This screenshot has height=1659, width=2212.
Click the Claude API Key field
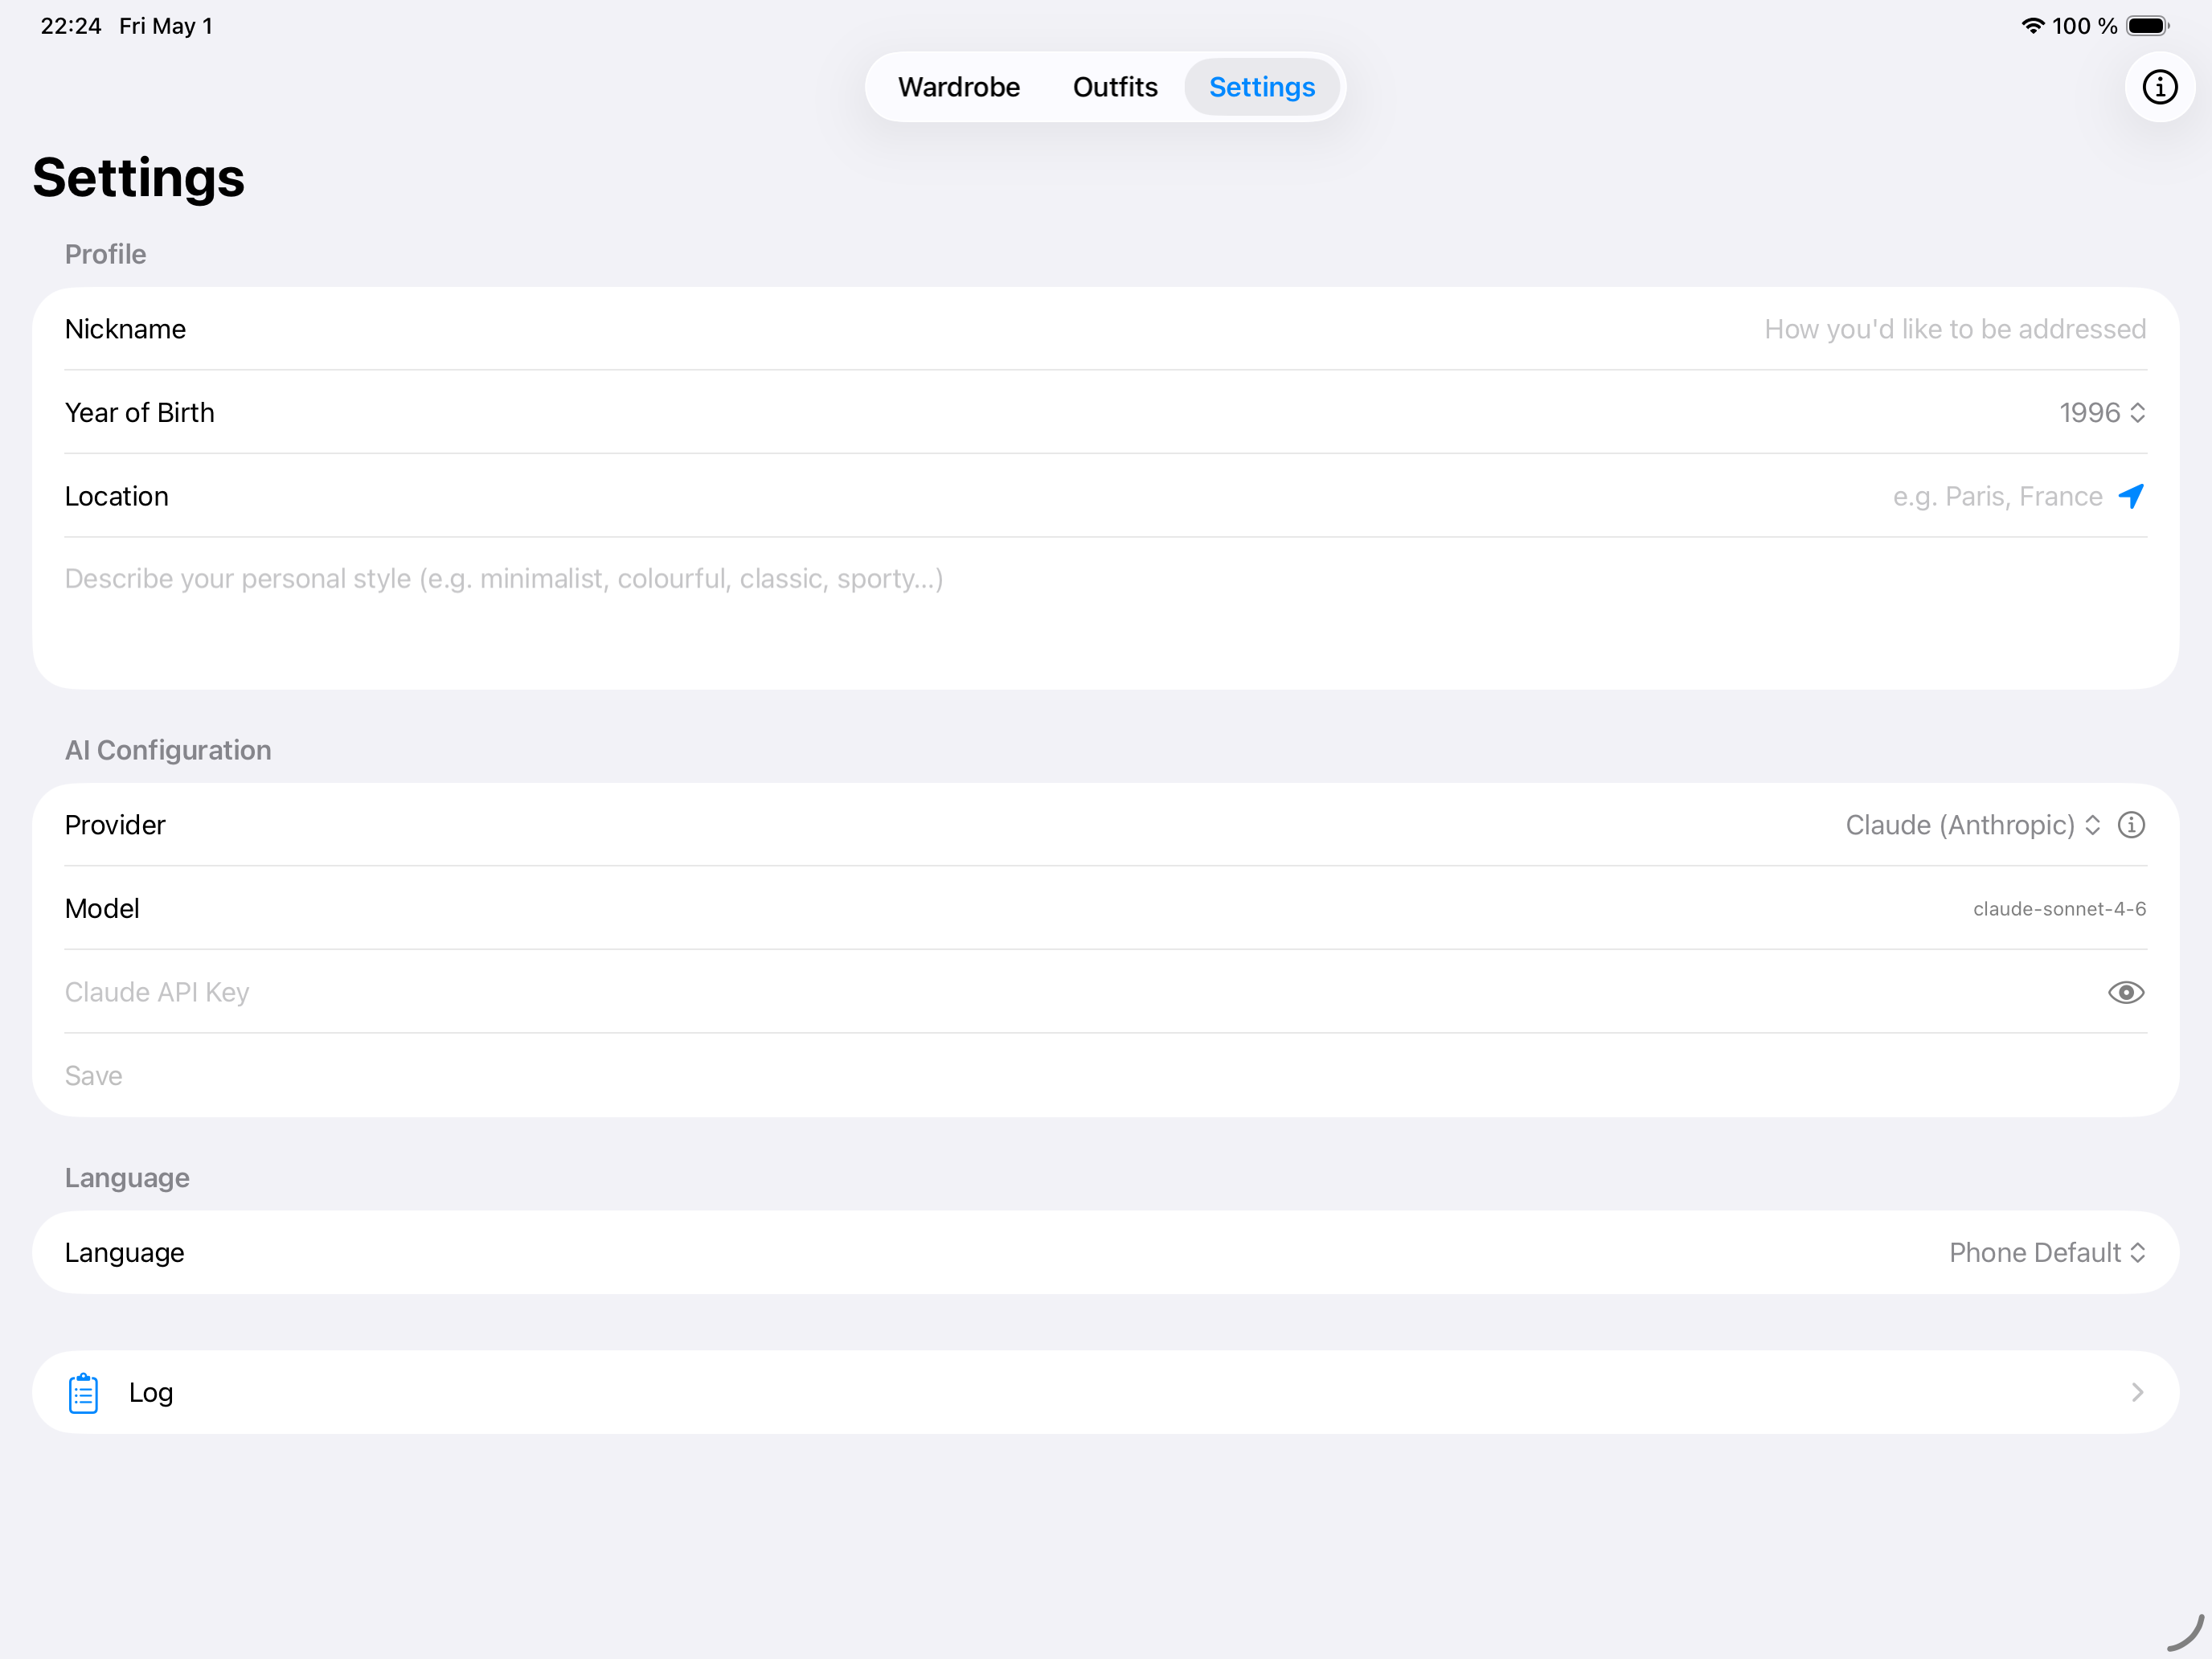(x=1070, y=992)
